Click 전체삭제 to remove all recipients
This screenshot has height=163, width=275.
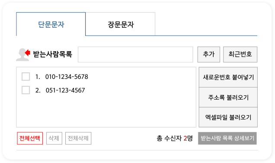pos(78,138)
